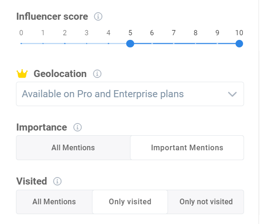Viewport: 260px width, 224px height.
Task: Click the yellow crown premium icon
Action: [22, 74]
